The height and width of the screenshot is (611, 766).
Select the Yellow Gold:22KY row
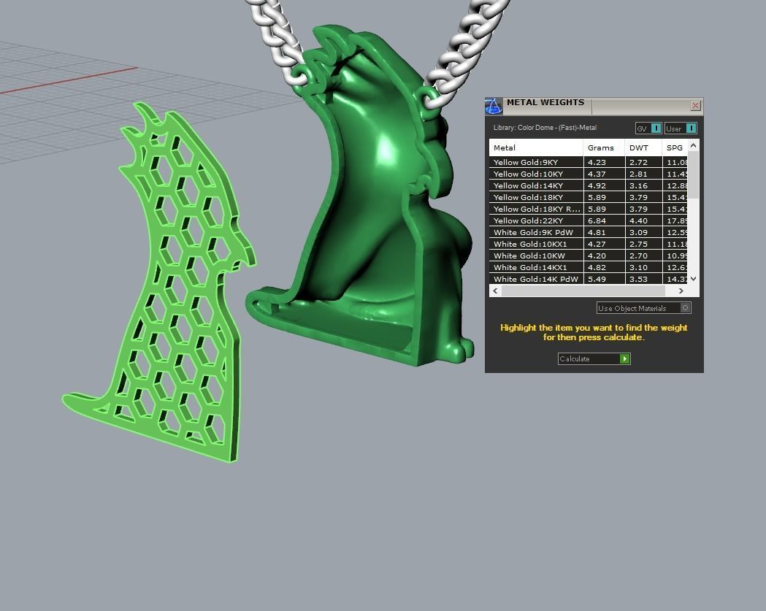point(588,220)
